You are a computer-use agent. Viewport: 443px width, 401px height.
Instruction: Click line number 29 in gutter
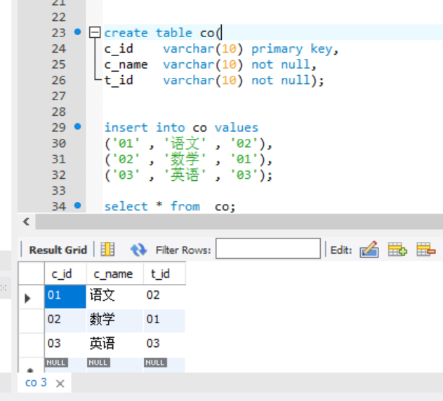click(58, 128)
